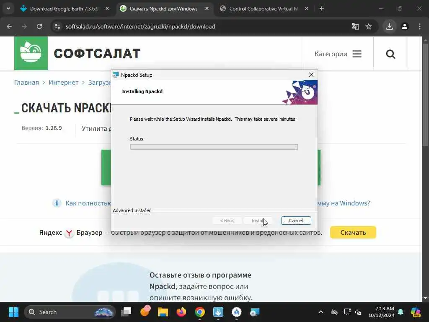Viewport: 429px width, 322px height.
Task: Open Chrome three-dot menu
Action: click(420, 26)
